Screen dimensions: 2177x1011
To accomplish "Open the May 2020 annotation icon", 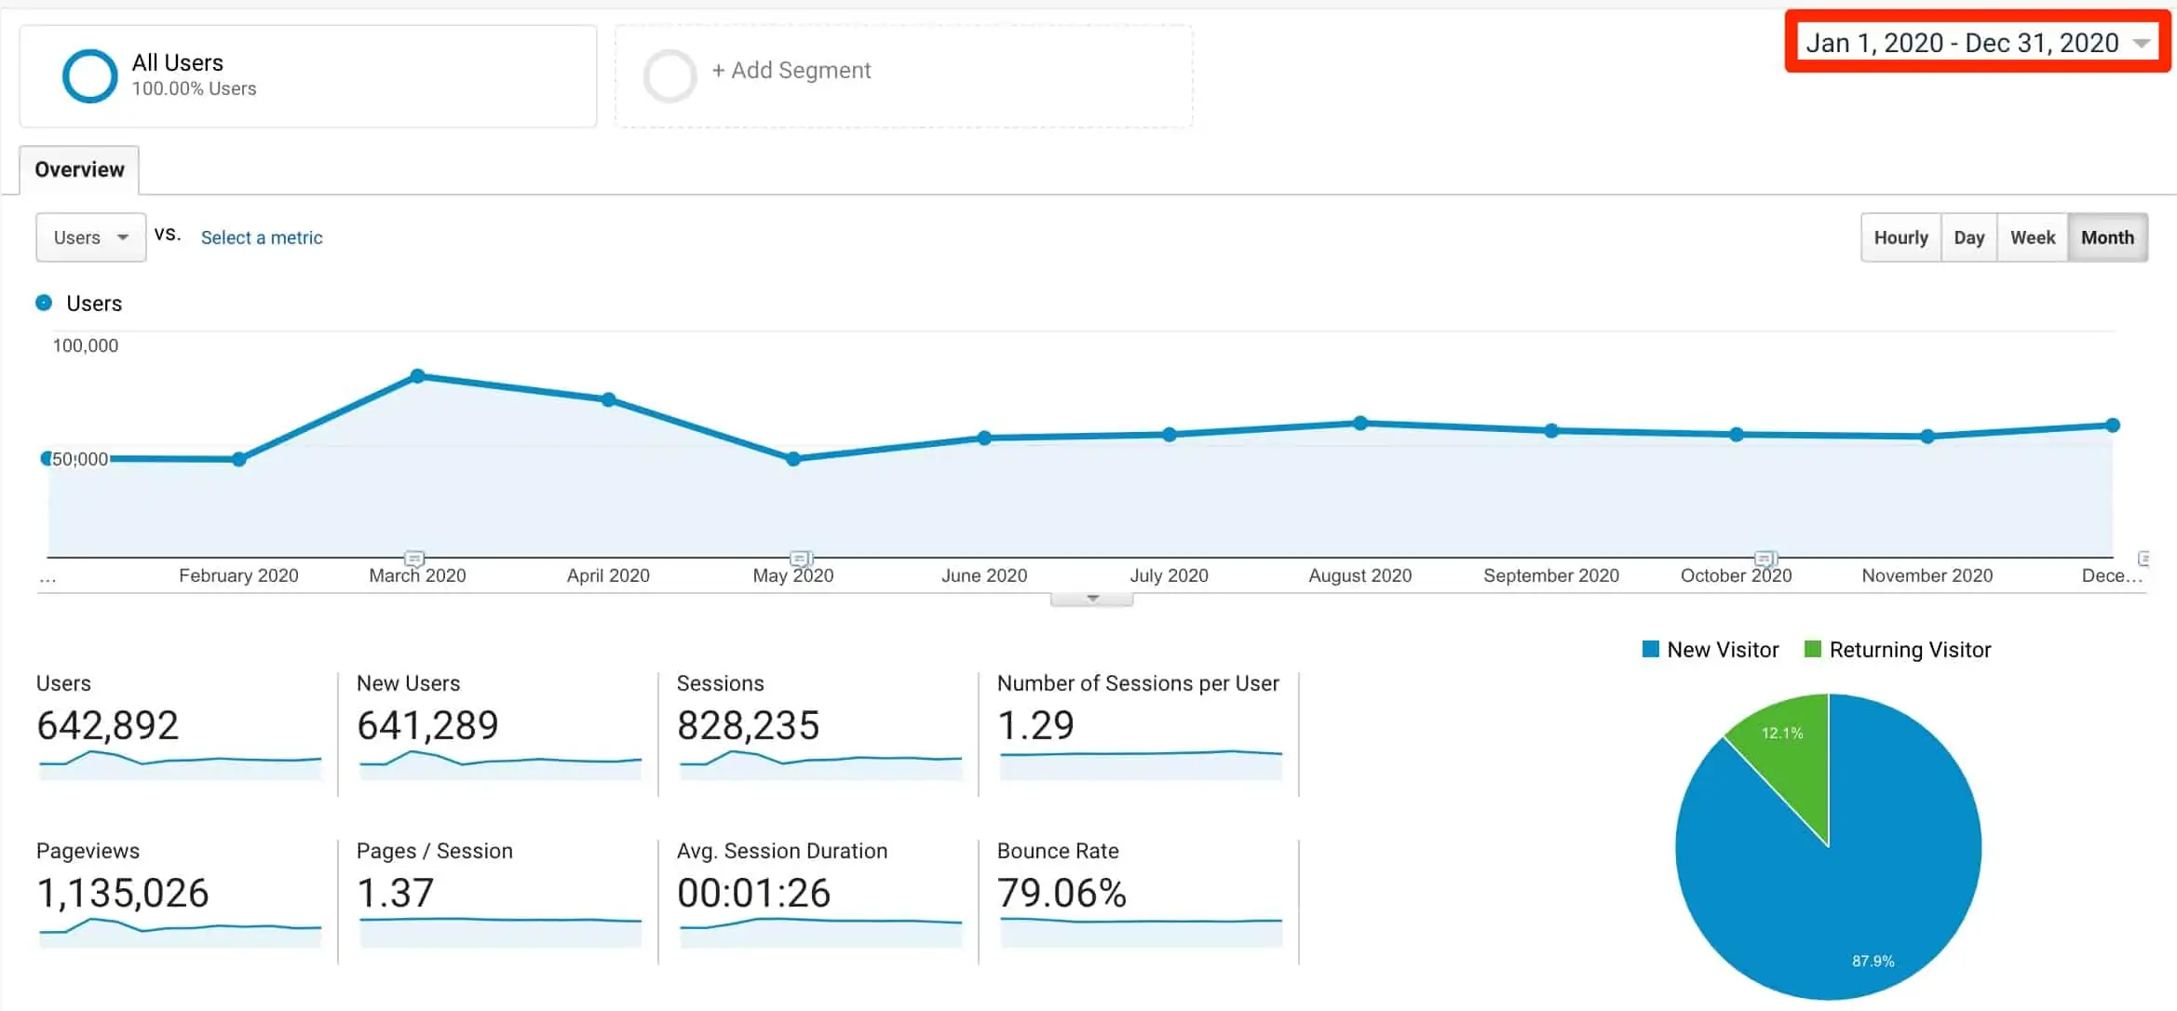I will [801, 559].
